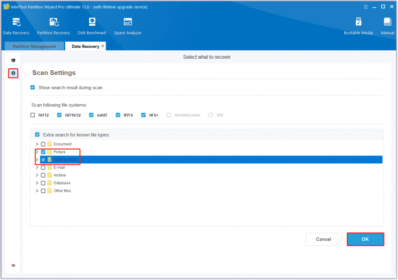Cancel the scan settings changes

point(324,239)
